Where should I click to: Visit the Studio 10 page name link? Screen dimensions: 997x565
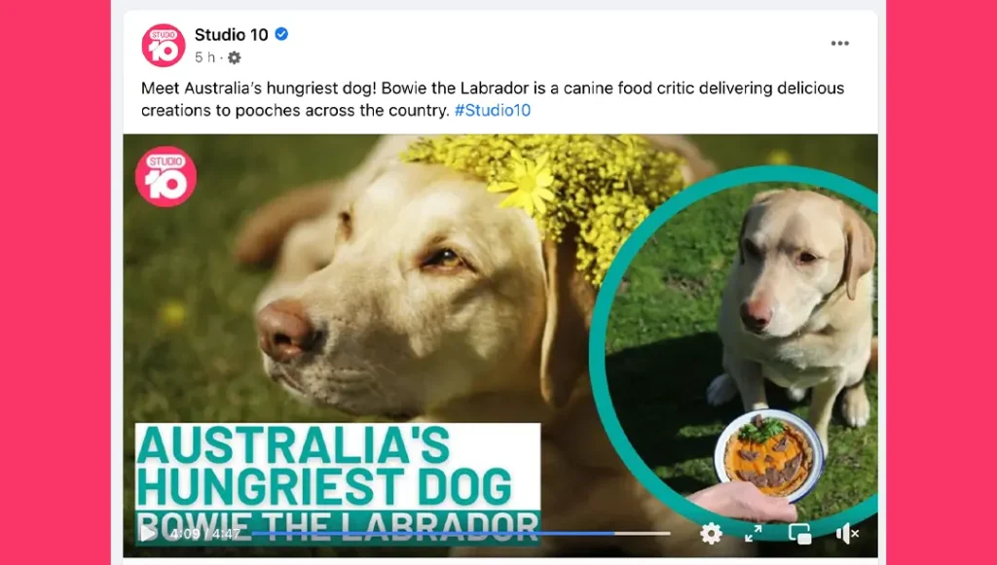[231, 35]
